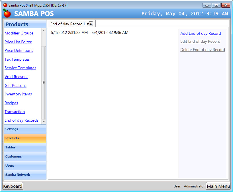Expand the Settings section
The height and width of the screenshot is (192, 233).
(x=25, y=129)
